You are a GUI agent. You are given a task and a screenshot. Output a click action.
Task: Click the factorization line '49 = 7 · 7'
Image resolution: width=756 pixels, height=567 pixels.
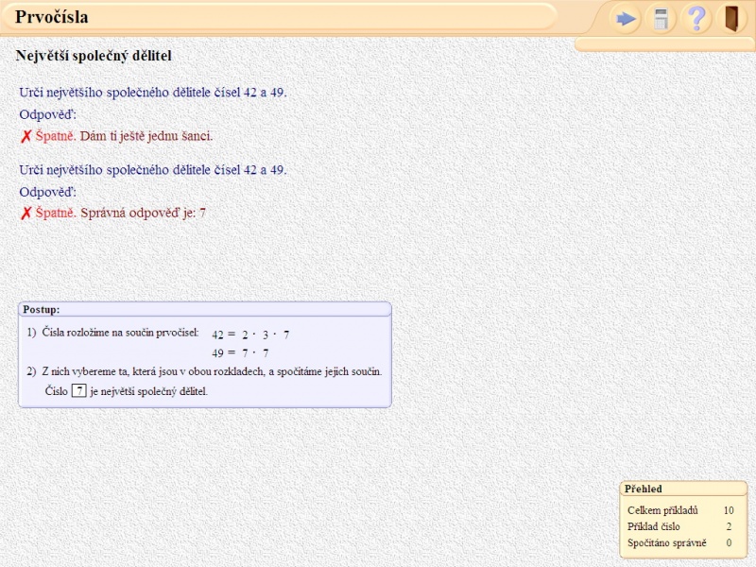pos(240,353)
